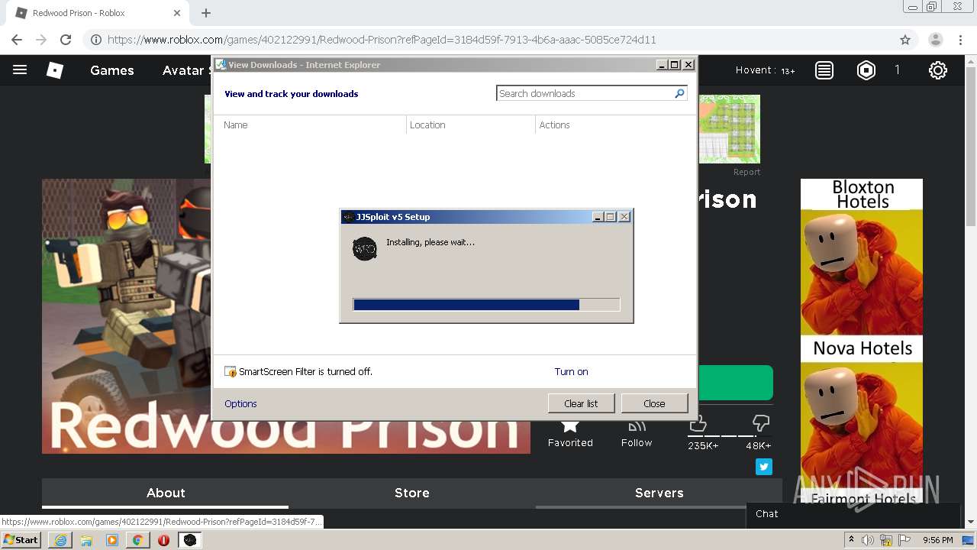Click the Windows Start button
Viewport: 977px width, 550px height.
coord(21,540)
